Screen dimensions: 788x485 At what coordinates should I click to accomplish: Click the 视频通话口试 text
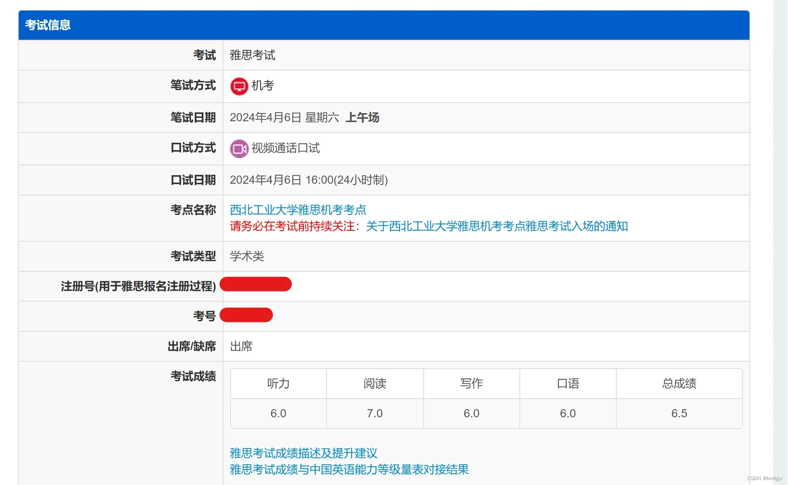coord(286,148)
